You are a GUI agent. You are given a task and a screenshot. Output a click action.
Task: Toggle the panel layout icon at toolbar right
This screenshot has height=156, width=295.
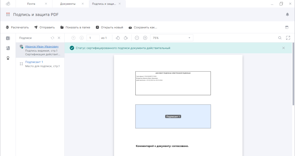[287, 27]
